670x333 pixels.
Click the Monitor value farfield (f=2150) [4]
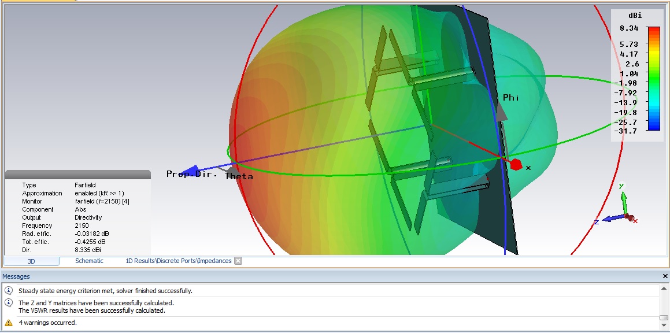pos(102,201)
